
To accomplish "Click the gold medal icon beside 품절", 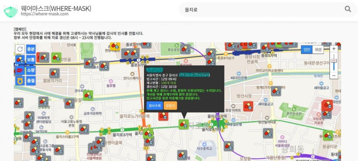I will tap(20, 81).
